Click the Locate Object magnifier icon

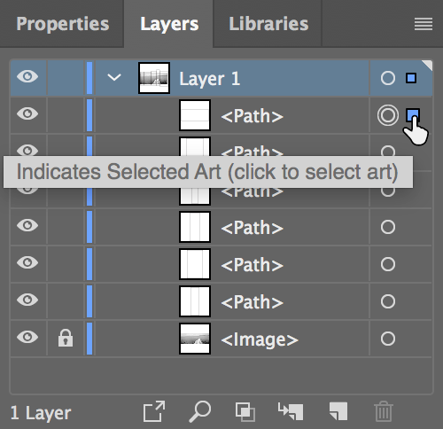pos(200,411)
